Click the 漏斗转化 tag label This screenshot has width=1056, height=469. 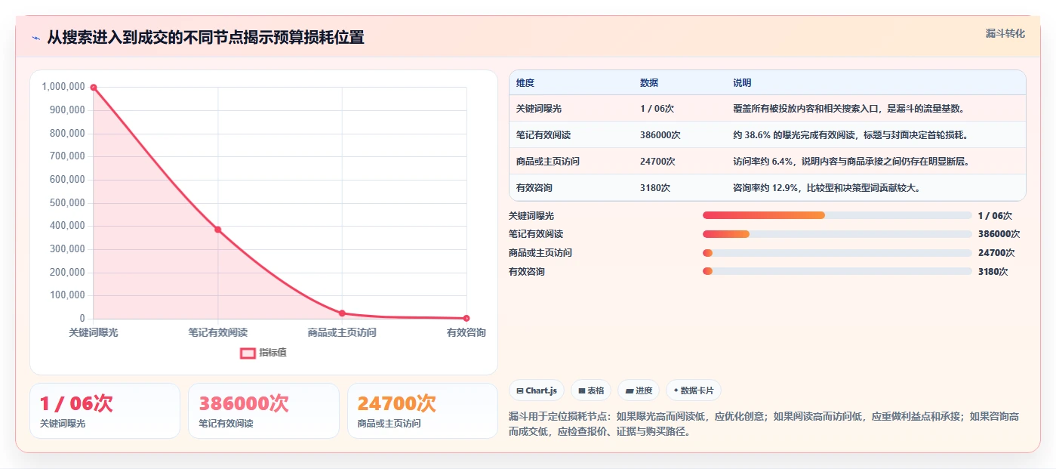point(1005,33)
